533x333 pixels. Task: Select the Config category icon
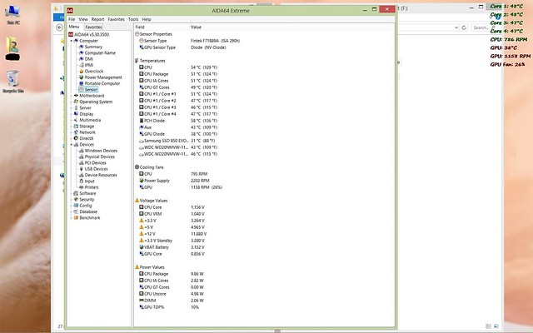click(76, 206)
